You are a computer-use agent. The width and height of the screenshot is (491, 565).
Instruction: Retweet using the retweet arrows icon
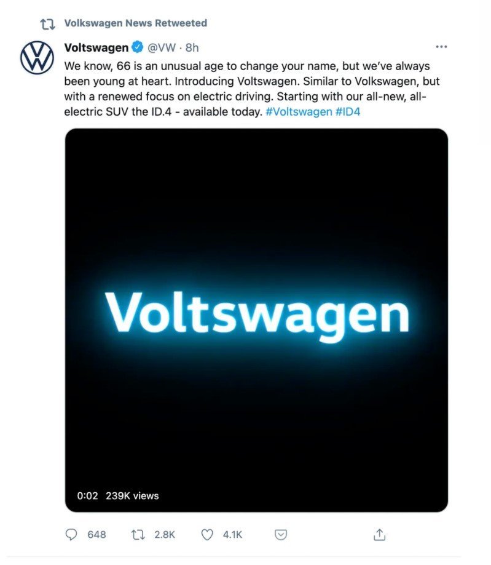(x=138, y=534)
